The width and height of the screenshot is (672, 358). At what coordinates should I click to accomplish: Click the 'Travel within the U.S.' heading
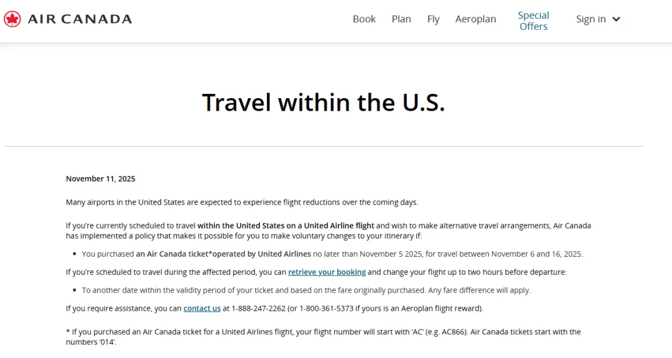(x=324, y=103)
